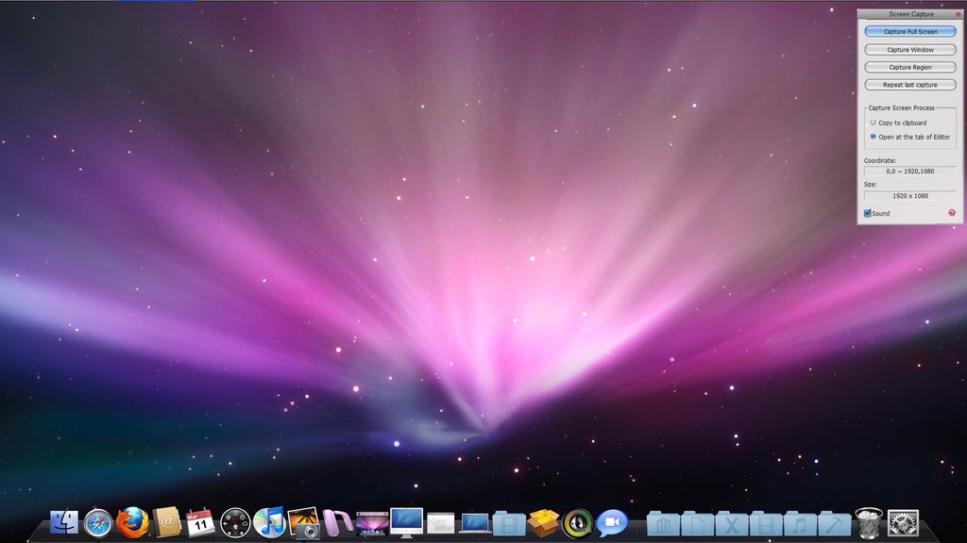The image size is (967, 543).
Task: Enable the Sound checkbox
Action: (x=869, y=213)
